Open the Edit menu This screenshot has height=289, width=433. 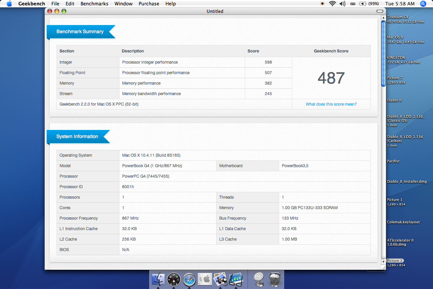(x=70, y=4)
